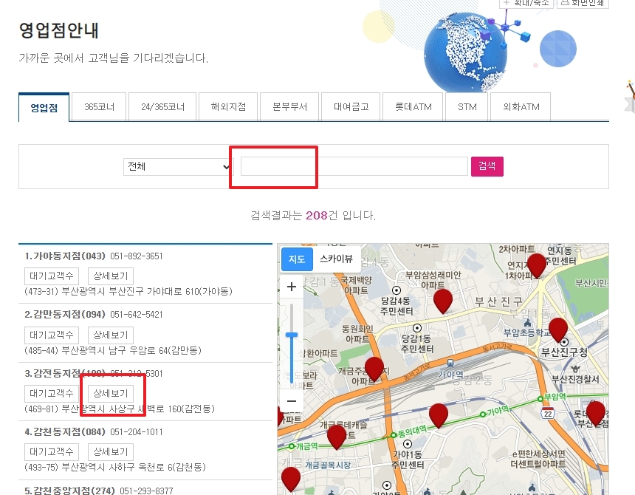Click the map zoom slider handle
Image resolution: width=635 pixels, height=495 pixels.
point(292,335)
